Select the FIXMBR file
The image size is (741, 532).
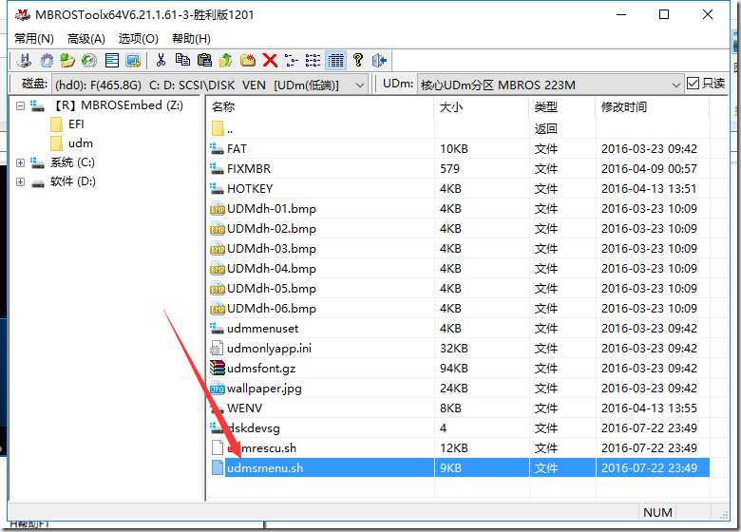[x=249, y=169]
